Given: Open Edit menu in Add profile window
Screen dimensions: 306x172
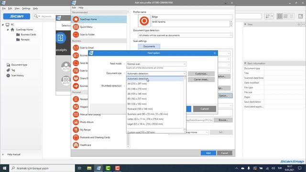Looking at the screenshot, I should (x=74, y=8).
